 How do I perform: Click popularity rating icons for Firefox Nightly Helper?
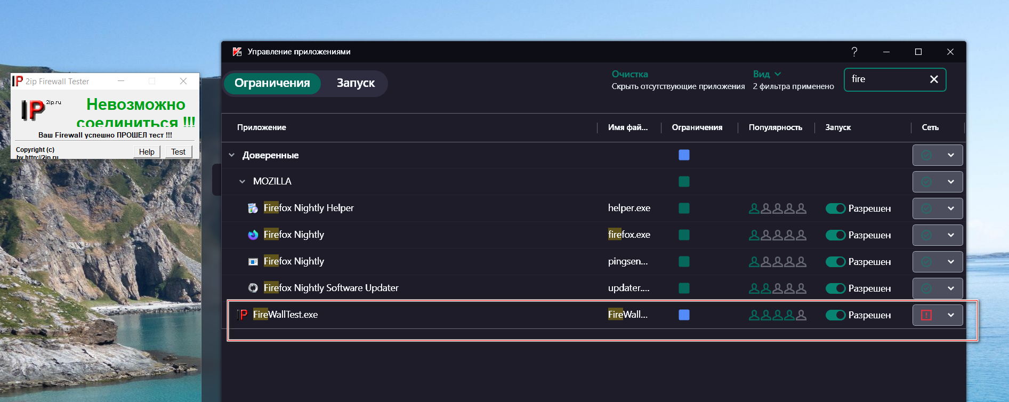(x=778, y=208)
